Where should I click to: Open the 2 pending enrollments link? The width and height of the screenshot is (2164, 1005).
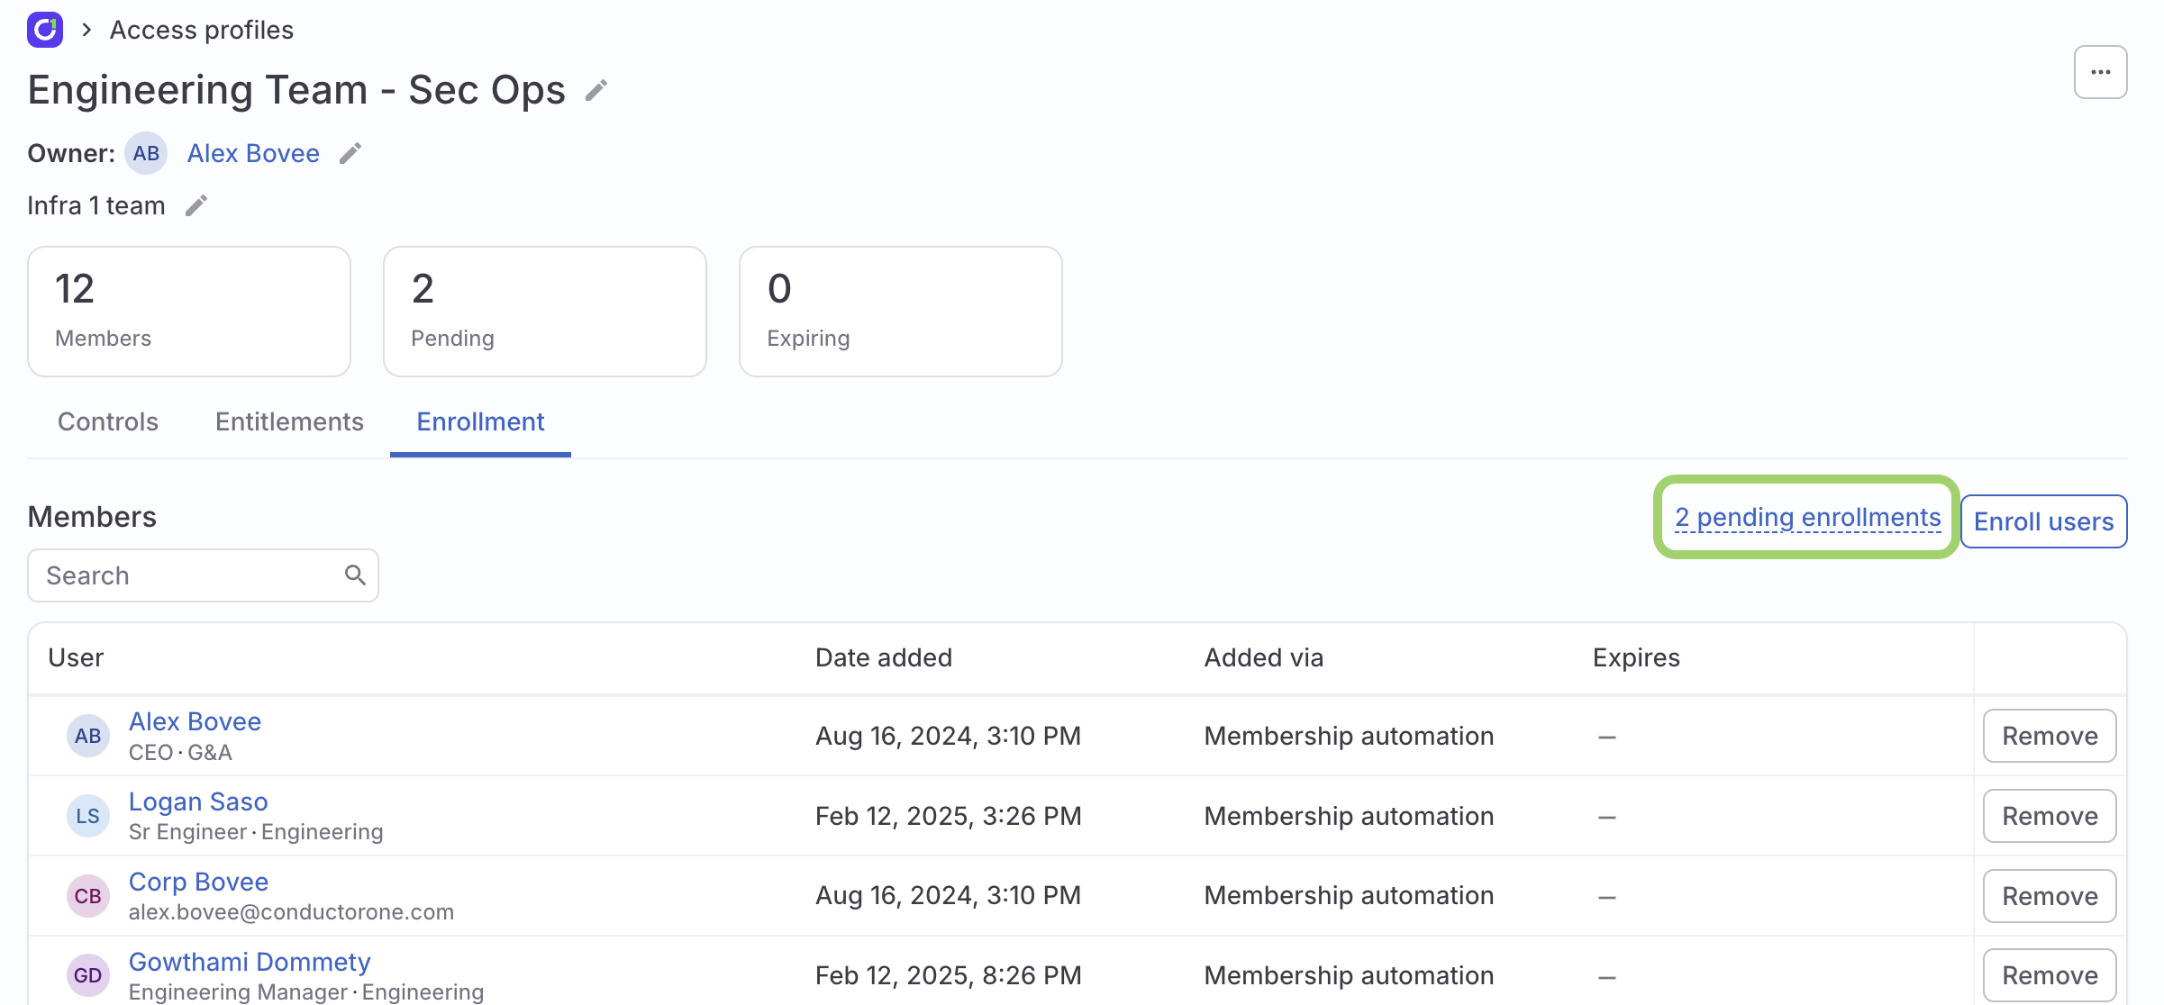click(1806, 517)
